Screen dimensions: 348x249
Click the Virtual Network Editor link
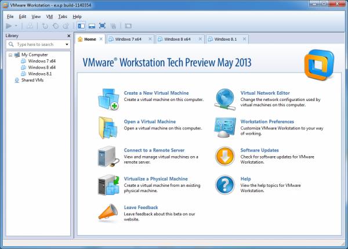265,93
